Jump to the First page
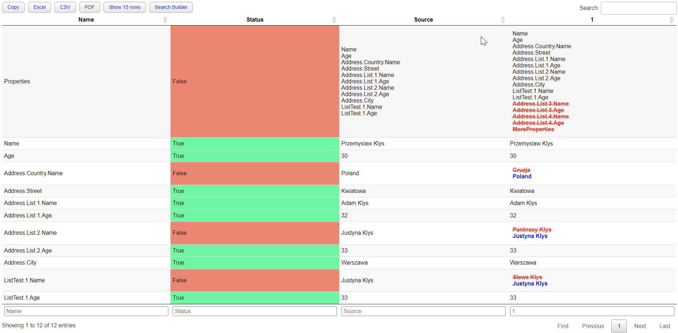This screenshot has width=678, height=333. pos(563,326)
